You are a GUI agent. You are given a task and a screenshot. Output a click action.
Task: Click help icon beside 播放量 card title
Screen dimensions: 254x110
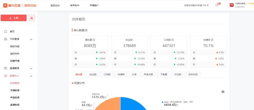tap(94, 40)
